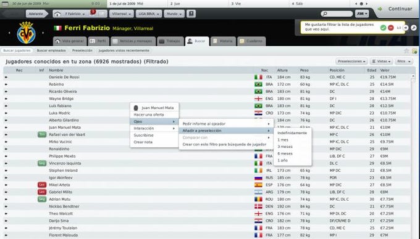Open the Vistas dropdown

click(382, 62)
